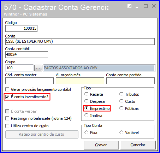Pick the Custo type radio button

pos(121,101)
